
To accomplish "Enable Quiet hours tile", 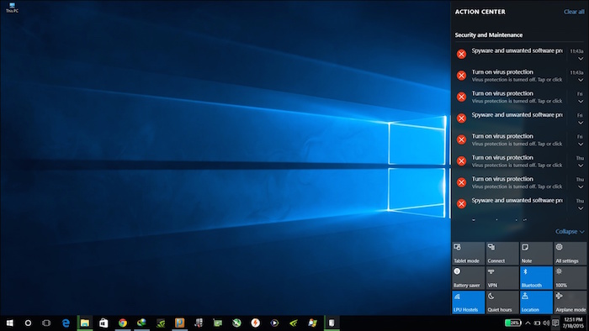I will click(x=502, y=302).
